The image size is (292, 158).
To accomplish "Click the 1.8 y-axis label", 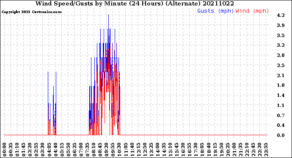I will 281,85.
